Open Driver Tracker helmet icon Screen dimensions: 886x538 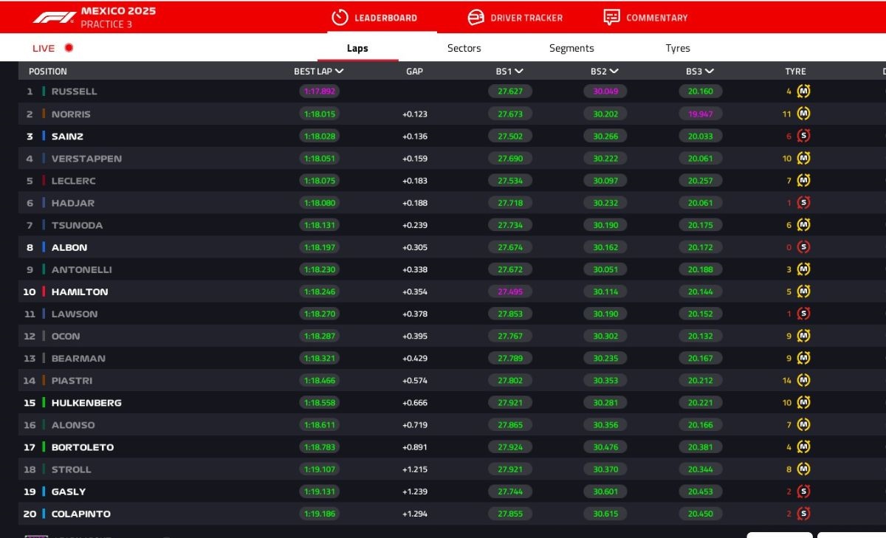(x=476, y=17)
